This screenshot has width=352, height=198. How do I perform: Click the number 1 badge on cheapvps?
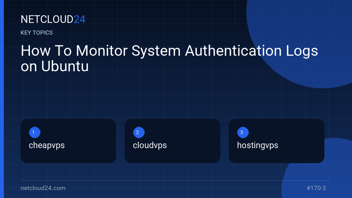pos(35,132)
